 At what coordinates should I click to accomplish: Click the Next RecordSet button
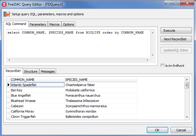click(176, 39)
